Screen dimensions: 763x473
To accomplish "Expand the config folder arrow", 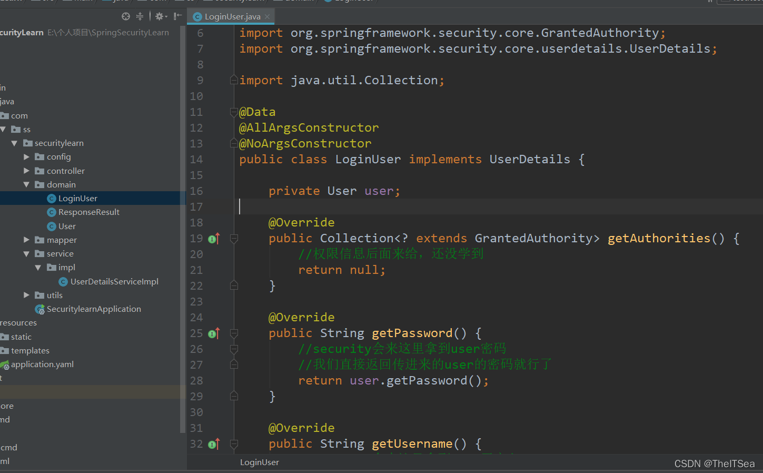I will [26, 157].
